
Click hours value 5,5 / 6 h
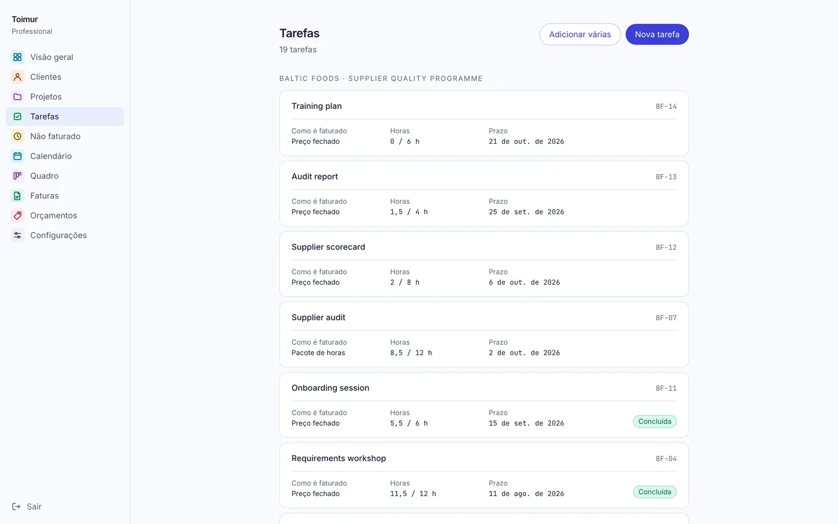(x=409, y=423)
